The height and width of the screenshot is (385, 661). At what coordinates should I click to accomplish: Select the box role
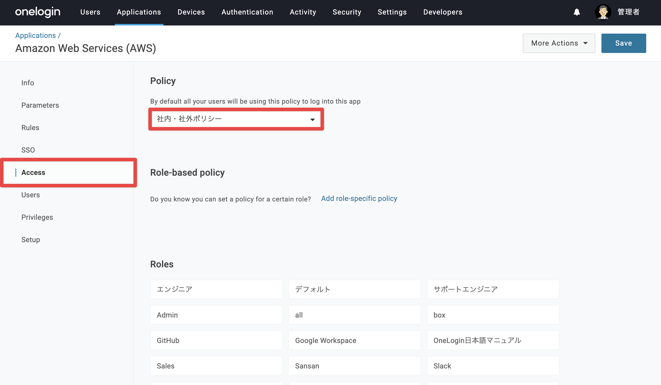coord(493,315)
